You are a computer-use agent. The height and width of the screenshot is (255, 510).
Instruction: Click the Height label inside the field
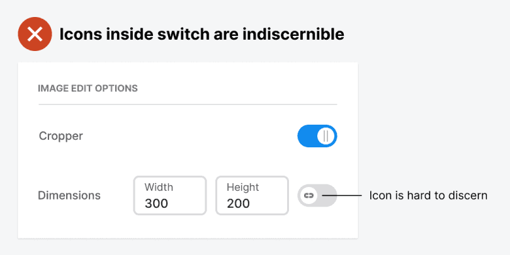pyautogui.click(x=242, y=187)
